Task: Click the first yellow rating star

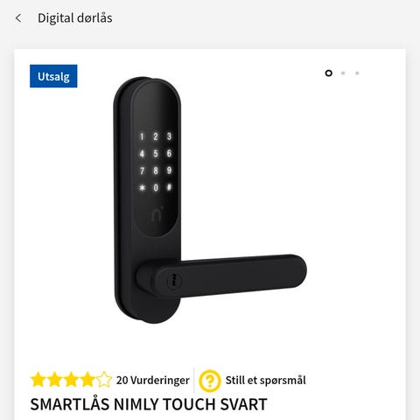Action: click(x=38, y=380)
